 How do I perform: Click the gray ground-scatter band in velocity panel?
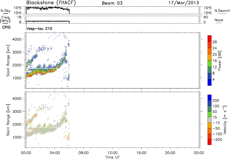[x=42, y=131]
